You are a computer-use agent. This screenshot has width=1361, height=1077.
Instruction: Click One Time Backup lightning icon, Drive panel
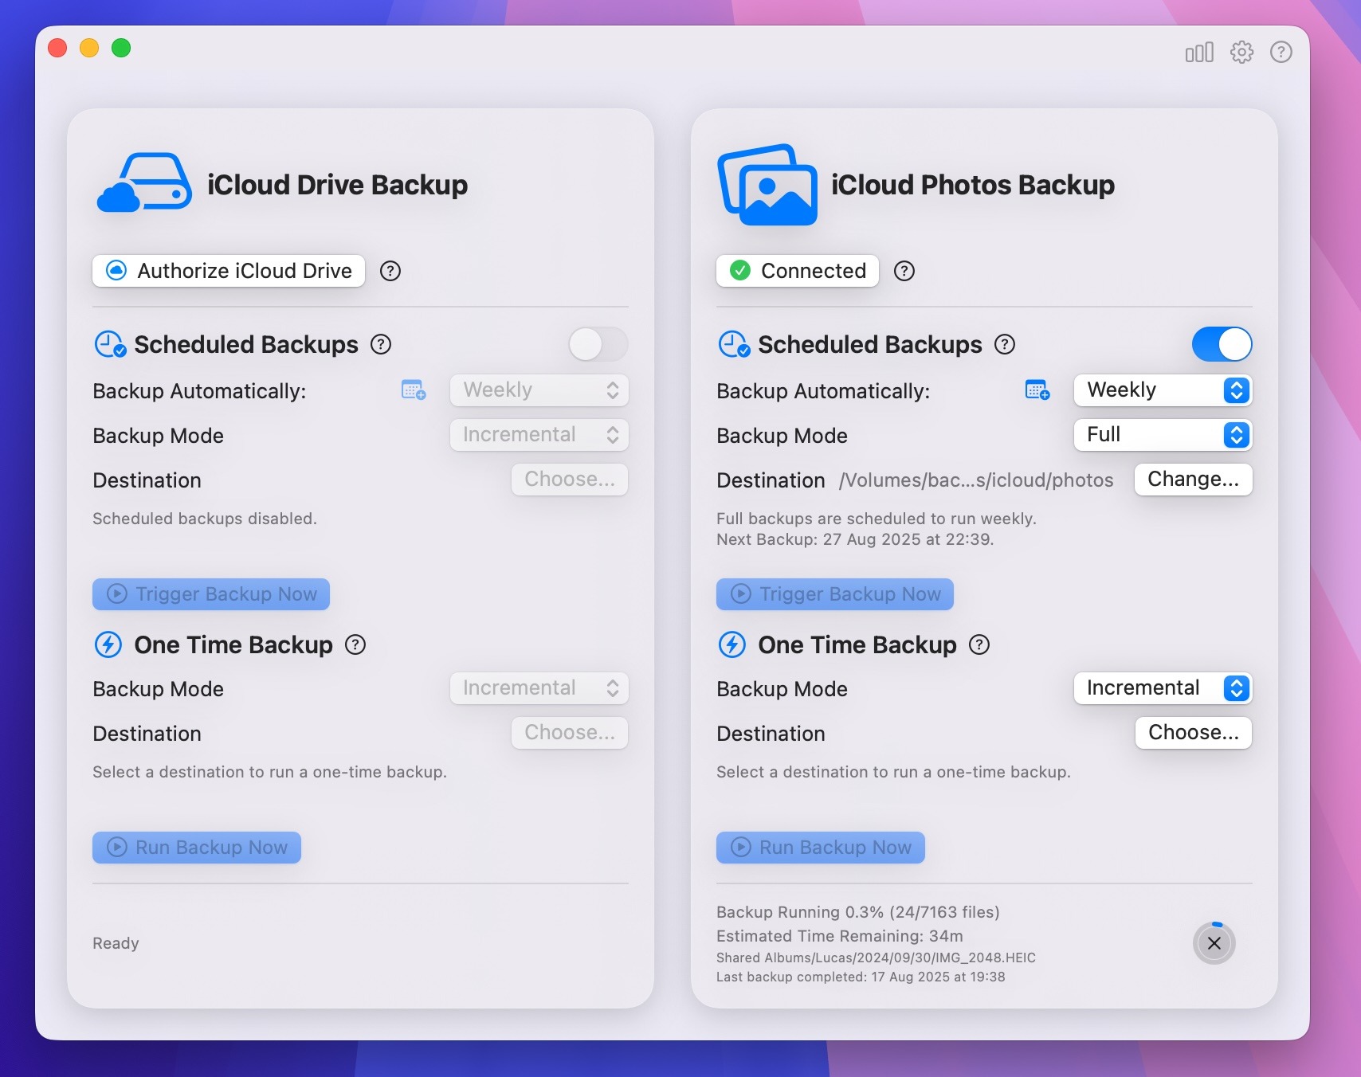point(108,644)
